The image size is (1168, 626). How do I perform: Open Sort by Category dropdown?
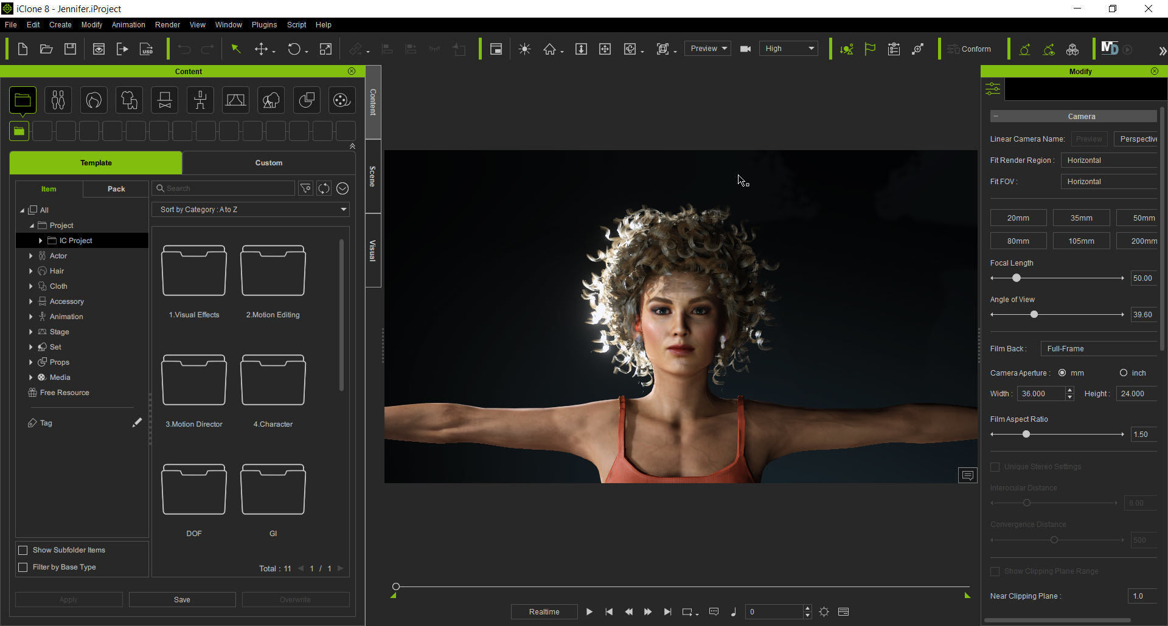(251, 209)
